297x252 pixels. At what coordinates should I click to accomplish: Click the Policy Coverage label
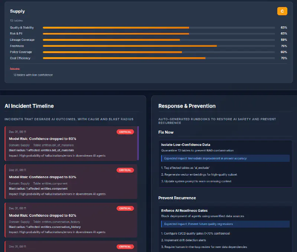[21, 52]
